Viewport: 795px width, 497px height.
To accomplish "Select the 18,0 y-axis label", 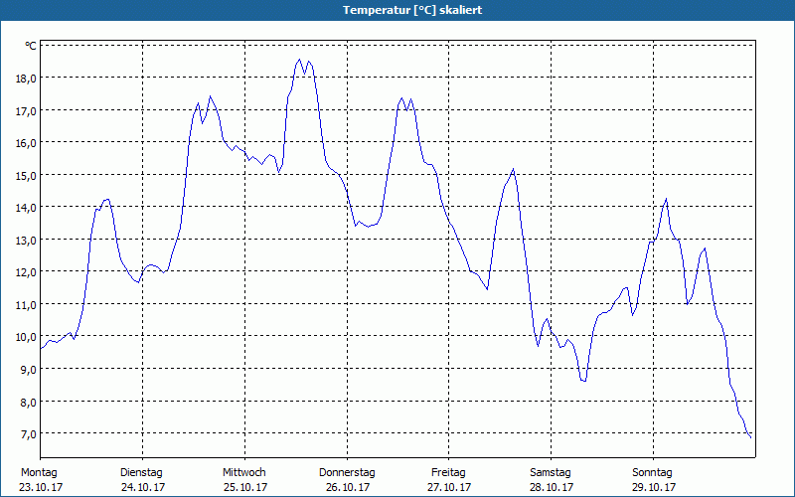I will pos(24,79).
